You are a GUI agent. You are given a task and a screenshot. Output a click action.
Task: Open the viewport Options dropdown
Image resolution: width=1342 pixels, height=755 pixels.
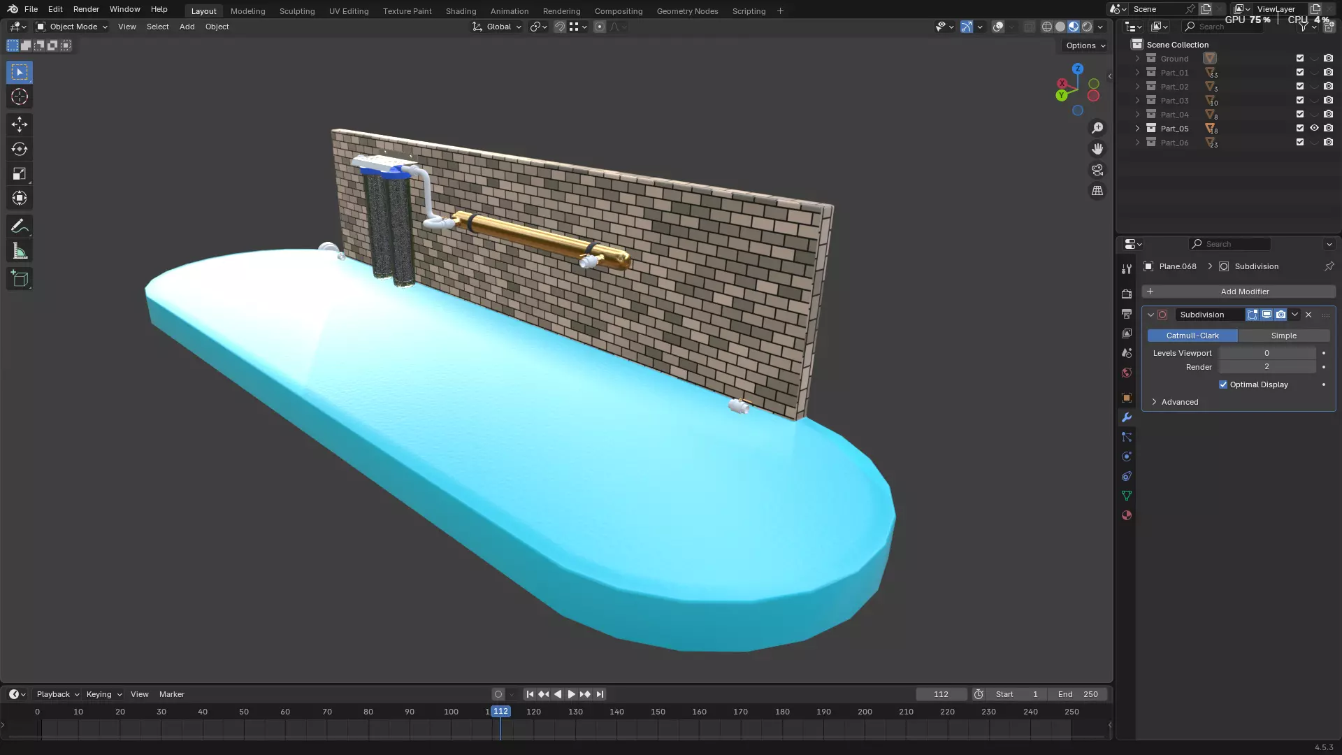(x=1085, y=45)
